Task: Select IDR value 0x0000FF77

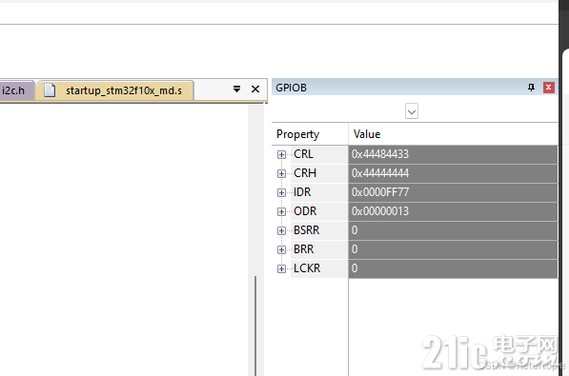Action: tap(453, 192)
